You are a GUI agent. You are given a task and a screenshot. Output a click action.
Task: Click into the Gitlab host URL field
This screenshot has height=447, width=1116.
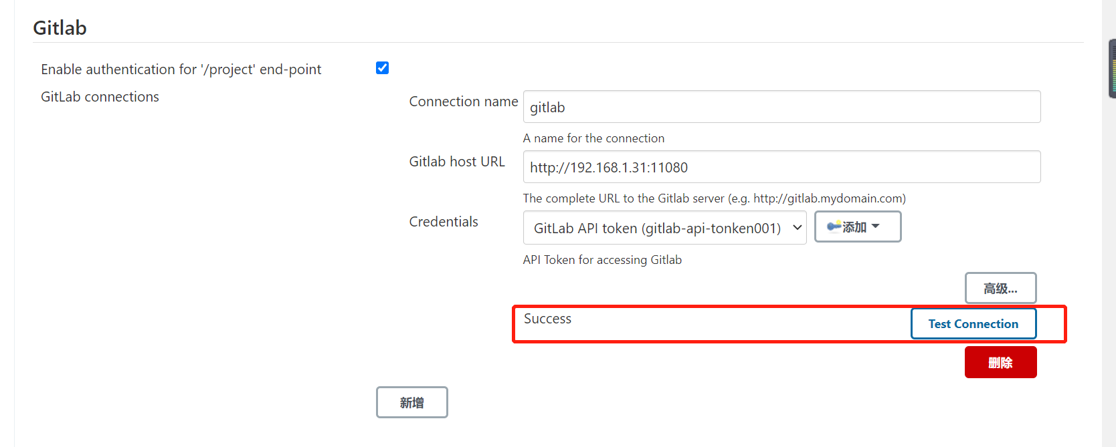pyautogui.click(x=781, y=167)
